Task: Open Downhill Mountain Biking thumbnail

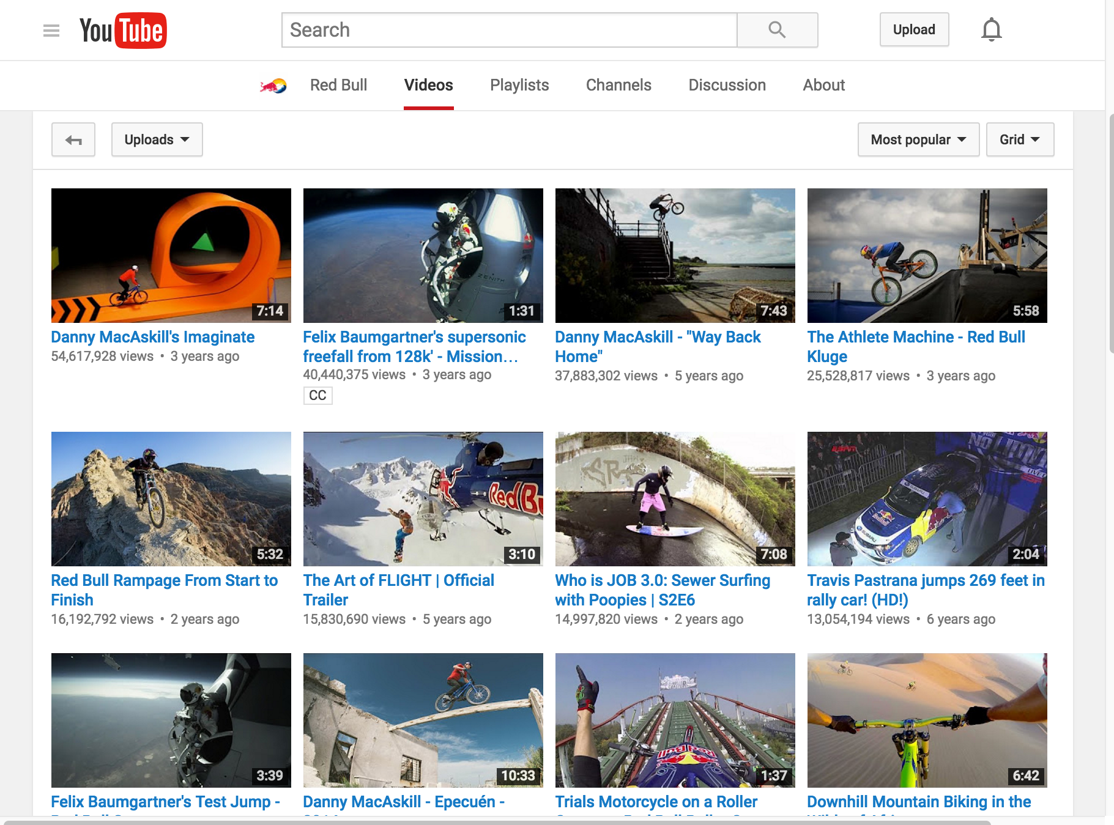Action: point(927,720)
